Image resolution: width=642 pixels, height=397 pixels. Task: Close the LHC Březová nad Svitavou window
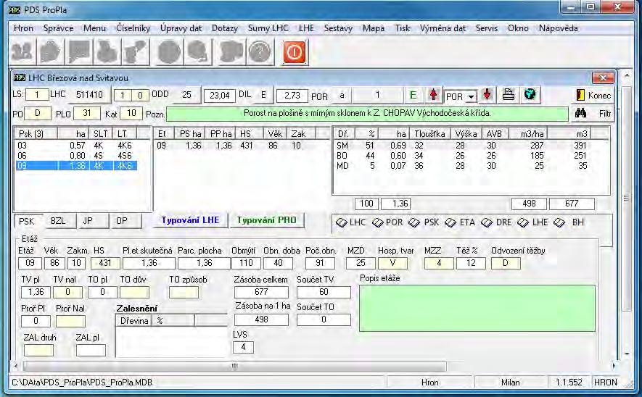pos(603,78)
